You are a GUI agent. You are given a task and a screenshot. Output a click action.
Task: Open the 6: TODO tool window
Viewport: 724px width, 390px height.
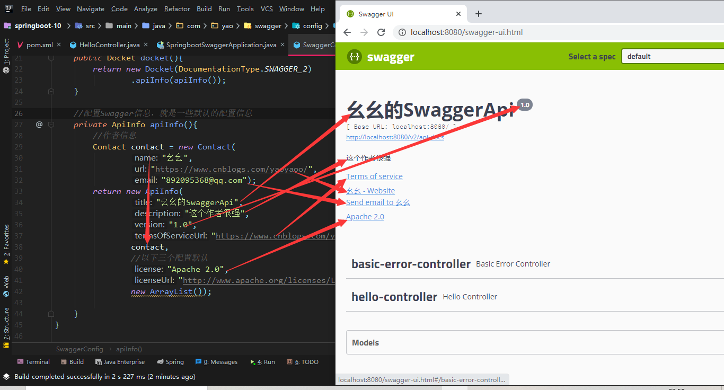303,362
